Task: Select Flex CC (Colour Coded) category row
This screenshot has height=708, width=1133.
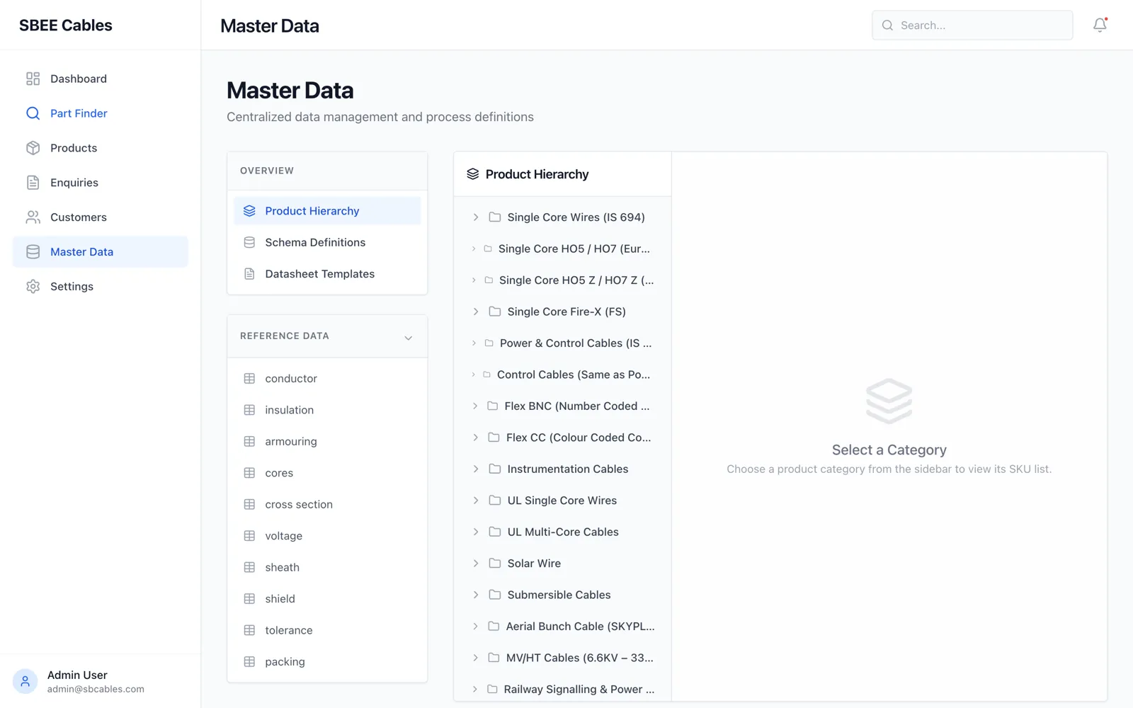Action: click(x=562, y=438)
